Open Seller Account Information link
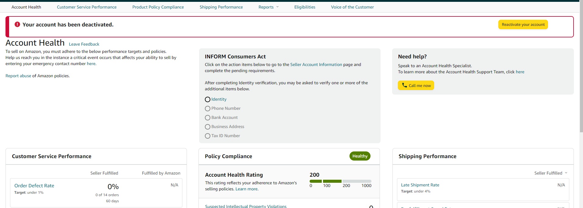Screen dimensions: 583x208 [x=316, y=64]
